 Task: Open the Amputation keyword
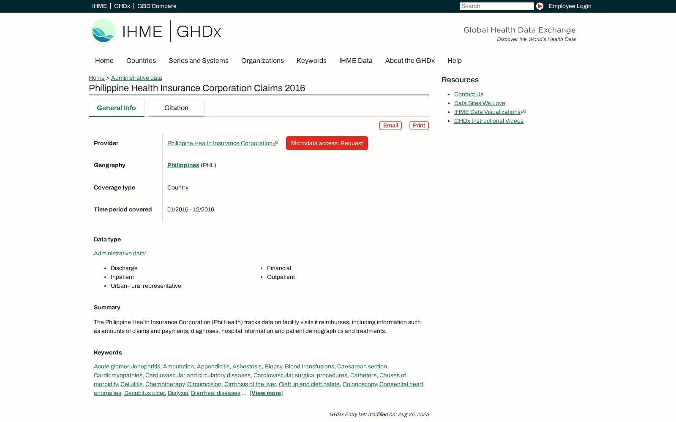tap(178, 367)
